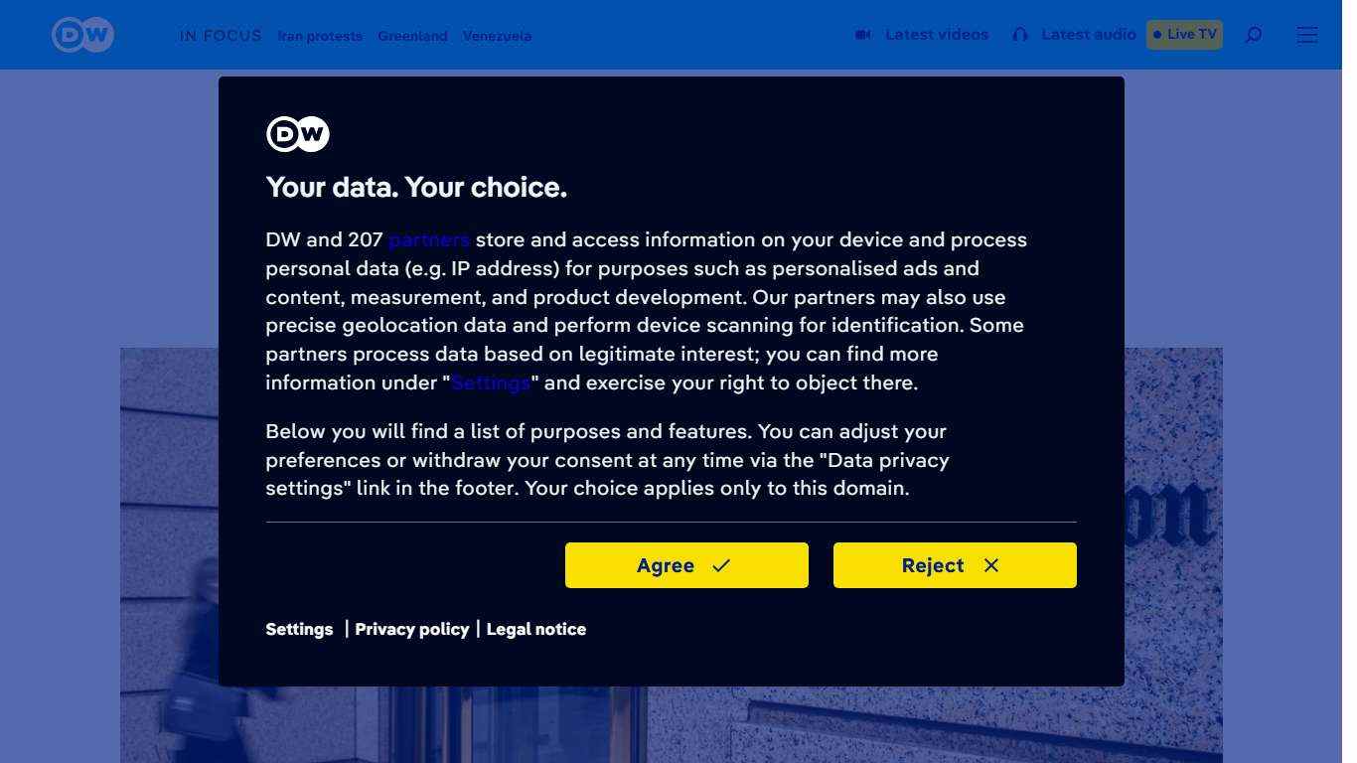This screenshot has width=1357, height=763.
Task: Open the search magnifier icon
Action: pyautogui.click(x=1254, y=35)
